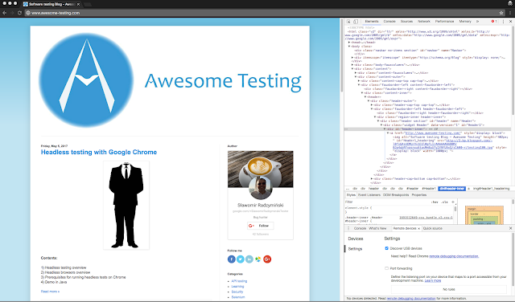515x302 pixels.
Task: Close the Software testing Blog browser tab
Action: coord(78,4)
